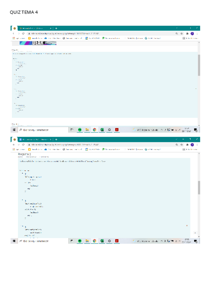Open the notification center in the lower taskbar
The width and height of the screenshot is (210, 297).
196,241
